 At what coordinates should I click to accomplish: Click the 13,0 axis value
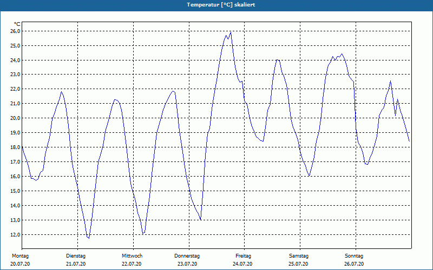tap(15, 220)
